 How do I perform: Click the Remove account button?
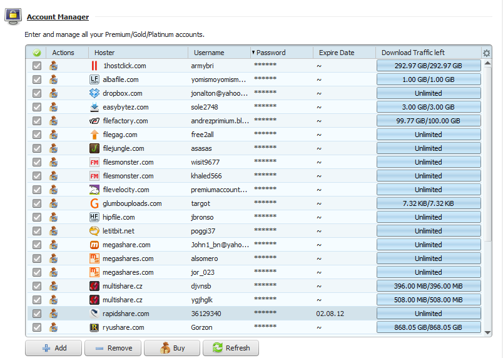click(113, 348)
